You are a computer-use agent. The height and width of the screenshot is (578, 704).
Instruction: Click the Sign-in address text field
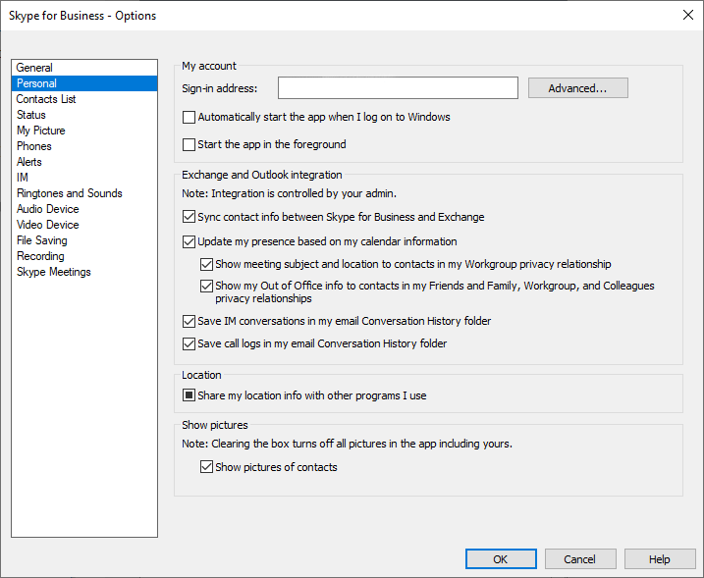coord(398,88)
